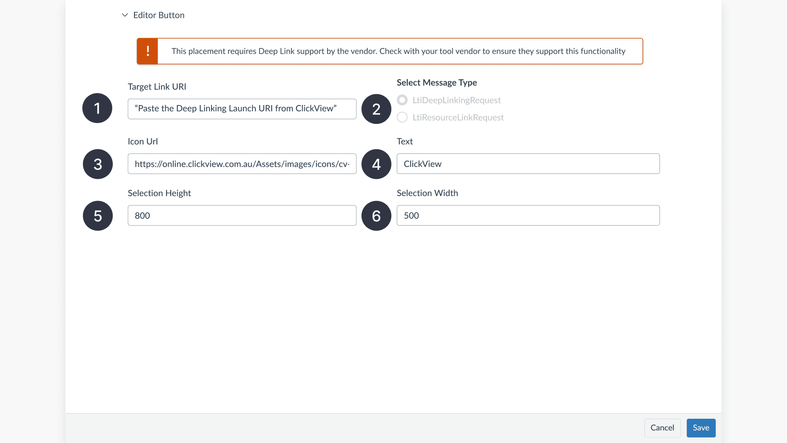Click the Target Link URI input field
The image size is (787, 443).
pyautogui.click(x=241, y=109)
